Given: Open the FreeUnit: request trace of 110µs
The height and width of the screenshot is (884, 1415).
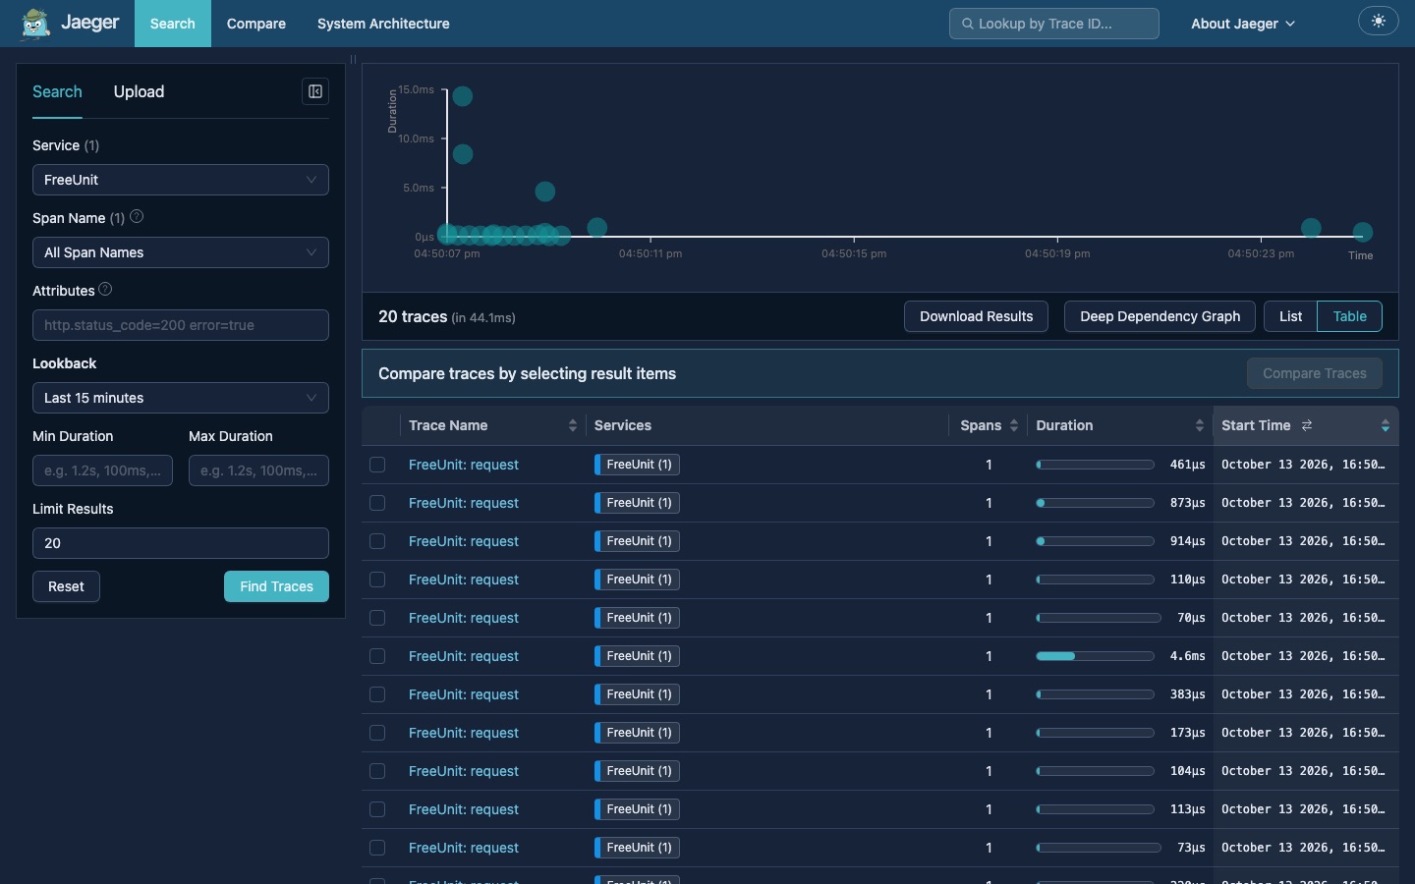Looking at the screenshot, I should pos(464,580).
